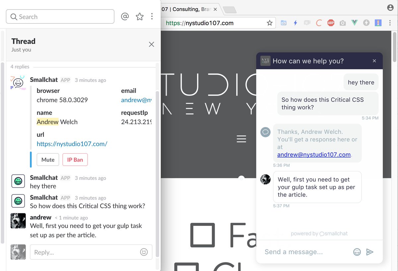
Task: Click the send message arrow icon
Action: point(370,252)
